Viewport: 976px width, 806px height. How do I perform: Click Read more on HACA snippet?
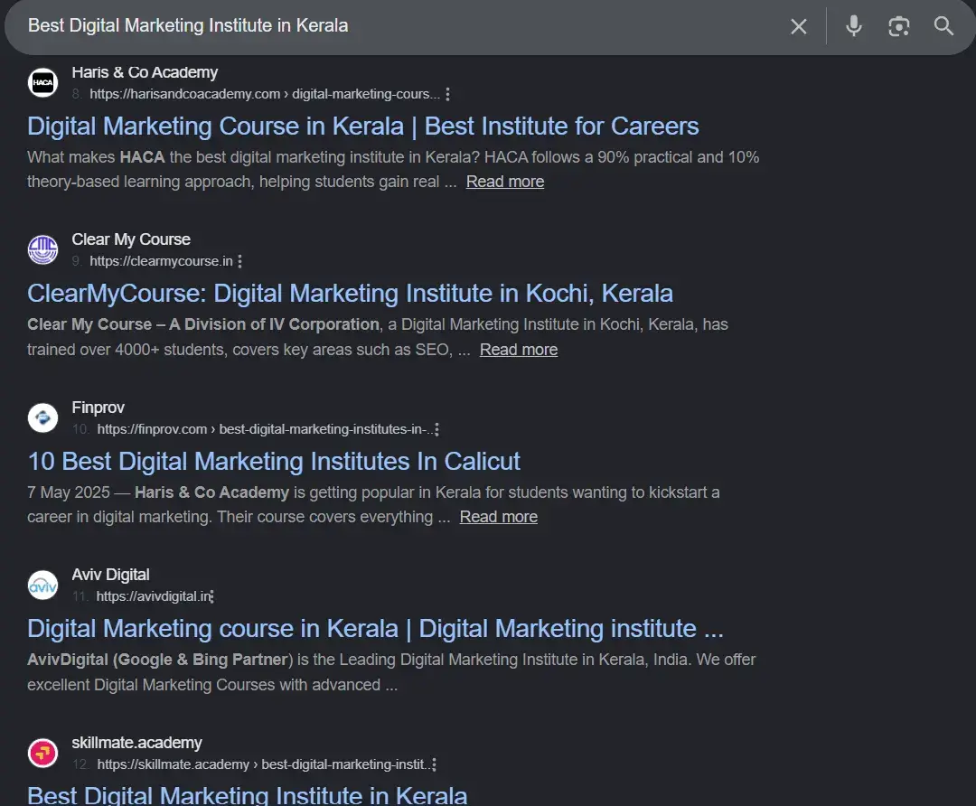point(505,182)
